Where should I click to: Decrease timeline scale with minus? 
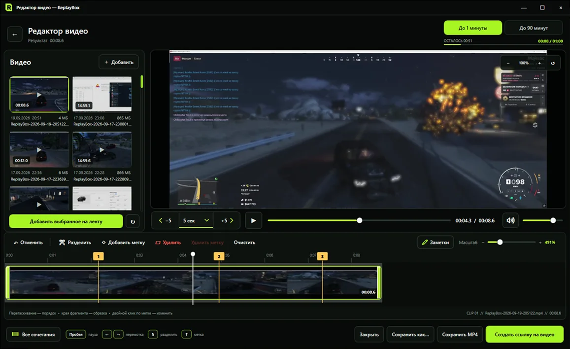pyautogui.click(x=483, y=243)
